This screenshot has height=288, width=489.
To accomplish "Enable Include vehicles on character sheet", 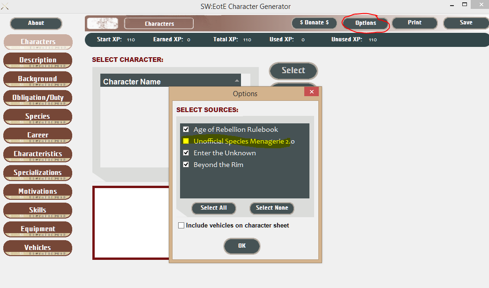I will (181, 225).
